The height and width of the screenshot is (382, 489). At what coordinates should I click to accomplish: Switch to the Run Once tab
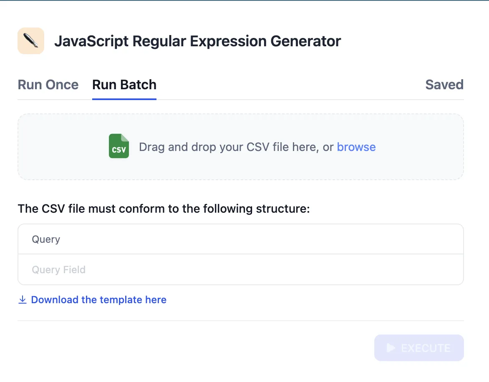pyautogui.click(x=48, y=85)
